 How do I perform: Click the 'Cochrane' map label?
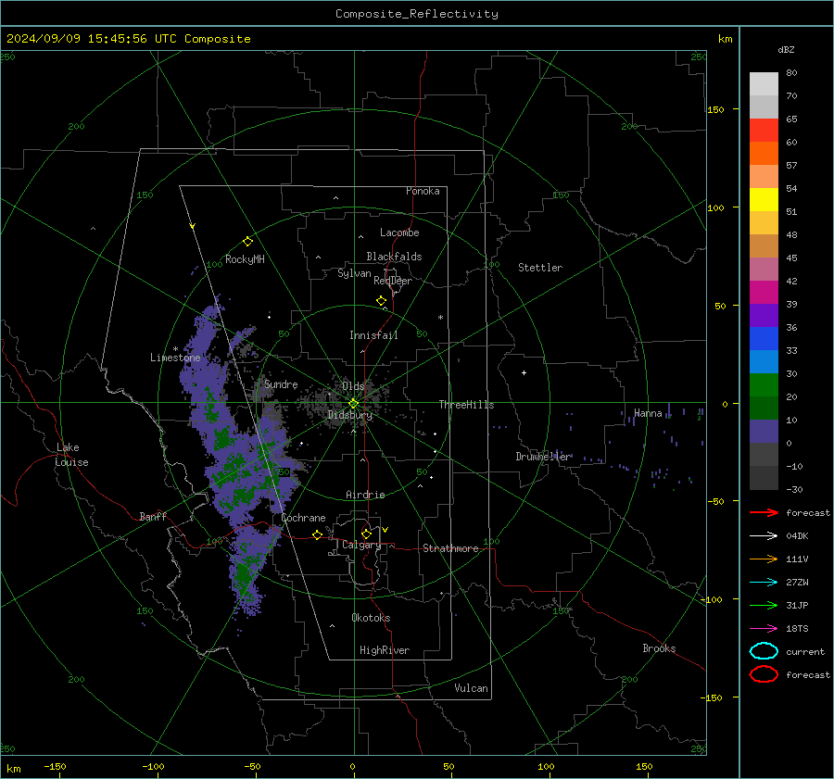303,518
